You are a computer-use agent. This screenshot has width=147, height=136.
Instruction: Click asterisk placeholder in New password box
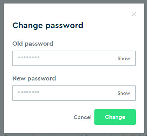[x=29, y=92]
